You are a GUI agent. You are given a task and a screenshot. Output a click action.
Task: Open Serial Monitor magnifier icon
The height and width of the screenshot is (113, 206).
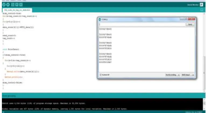(201, 5)
